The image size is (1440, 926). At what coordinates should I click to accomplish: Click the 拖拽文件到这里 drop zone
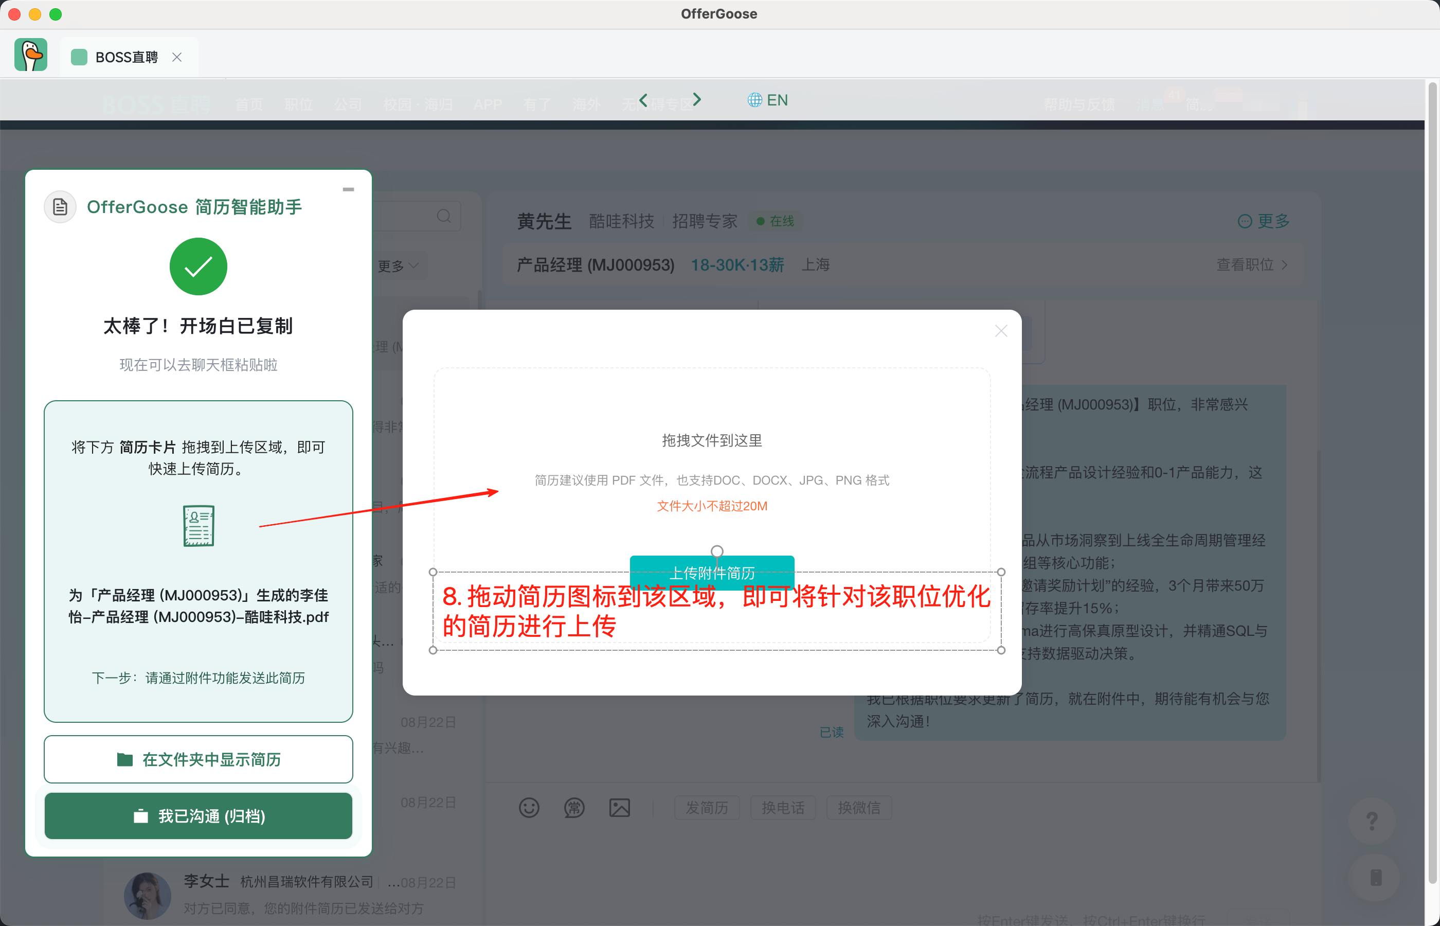(712, 440)
